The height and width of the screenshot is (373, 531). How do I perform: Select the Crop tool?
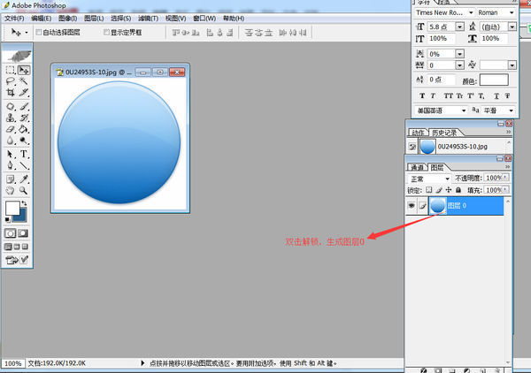pyautogui.click(x=10, y=92)
